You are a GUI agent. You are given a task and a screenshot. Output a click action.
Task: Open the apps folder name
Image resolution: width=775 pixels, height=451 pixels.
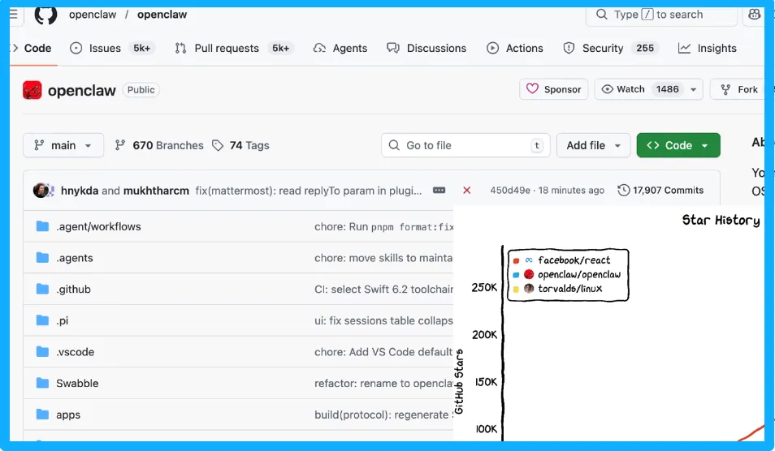click(x=68, y=415)
